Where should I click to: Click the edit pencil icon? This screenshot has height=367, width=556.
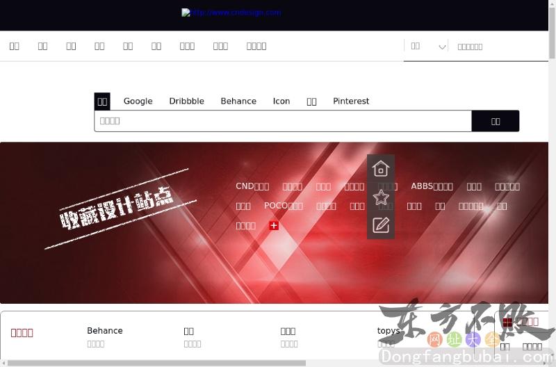pos(380,225)
